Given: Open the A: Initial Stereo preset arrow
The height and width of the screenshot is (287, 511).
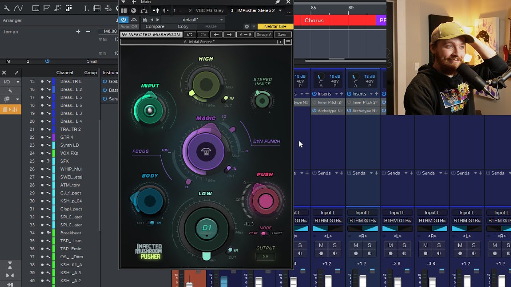Looking at the screenshot, I should click(x=280, y=42).
